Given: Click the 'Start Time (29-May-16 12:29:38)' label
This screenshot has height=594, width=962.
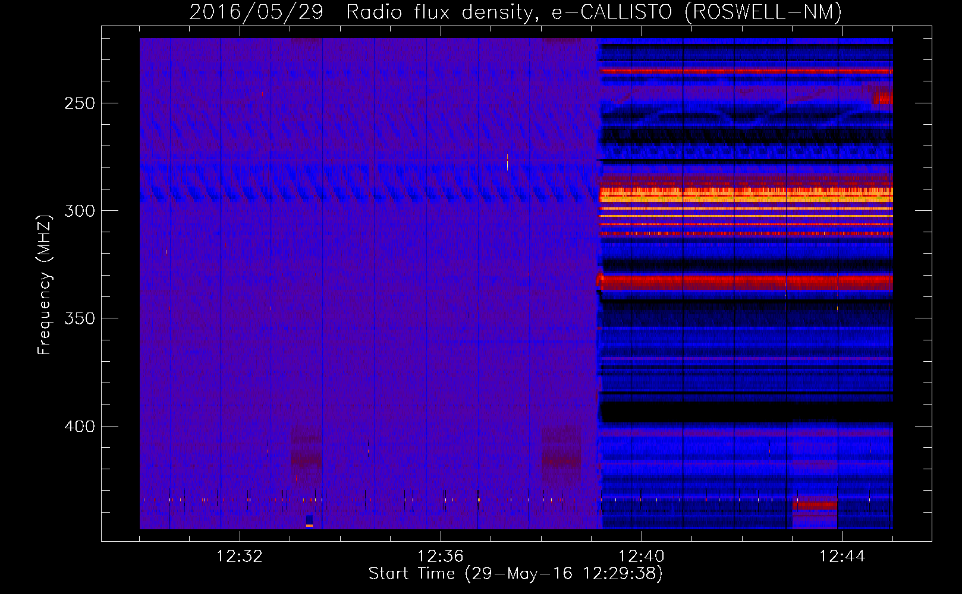Looking at the screenshot, I should [515, 573].
